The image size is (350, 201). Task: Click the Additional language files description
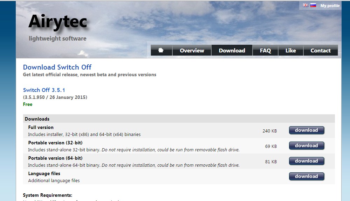(54, 180)
